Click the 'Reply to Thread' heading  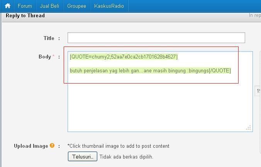[25, 16]
